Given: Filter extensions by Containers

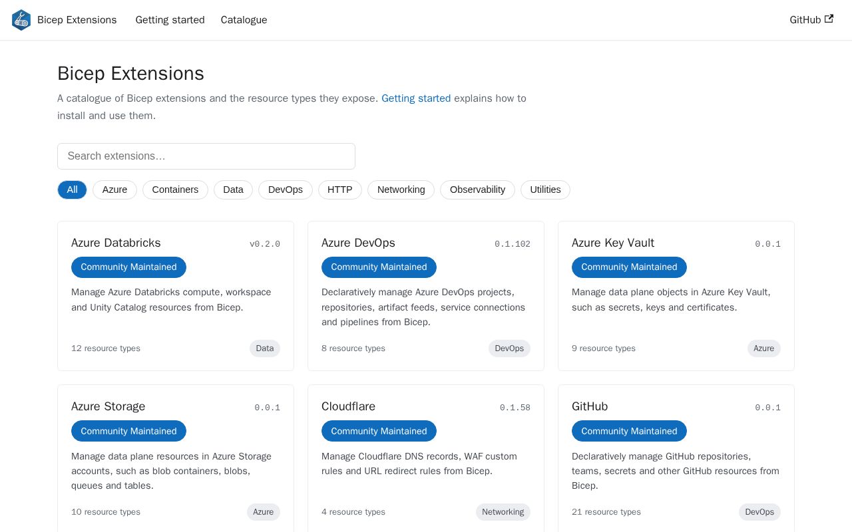Looking at the screenshot, I should 175,190.
